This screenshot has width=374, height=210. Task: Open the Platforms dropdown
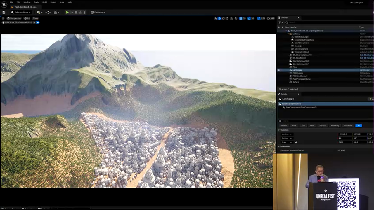coord(98,12)
